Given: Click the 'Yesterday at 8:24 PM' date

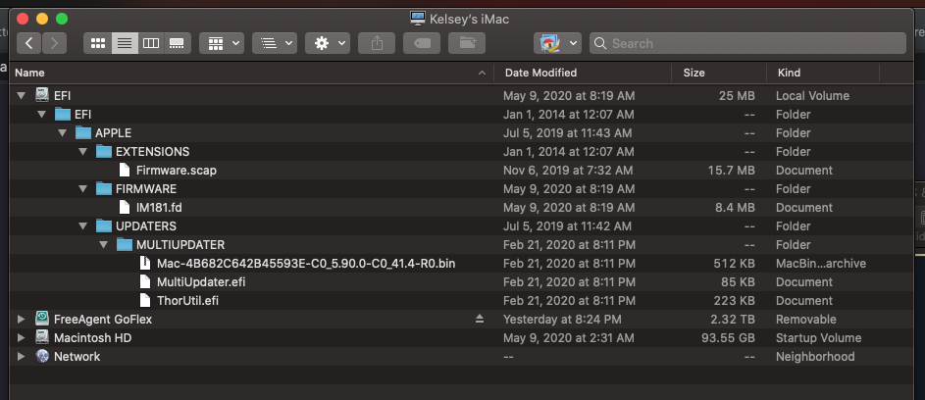Looking at the screenshot, I should point(562,320).
